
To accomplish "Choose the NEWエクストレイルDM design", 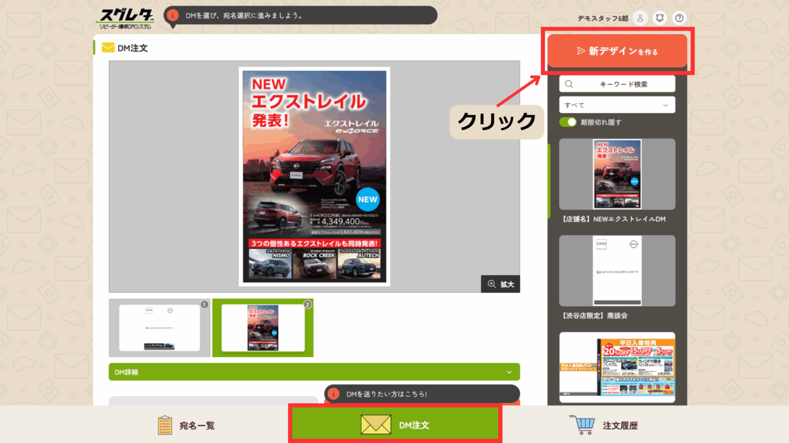I will [x=617, y=174].
